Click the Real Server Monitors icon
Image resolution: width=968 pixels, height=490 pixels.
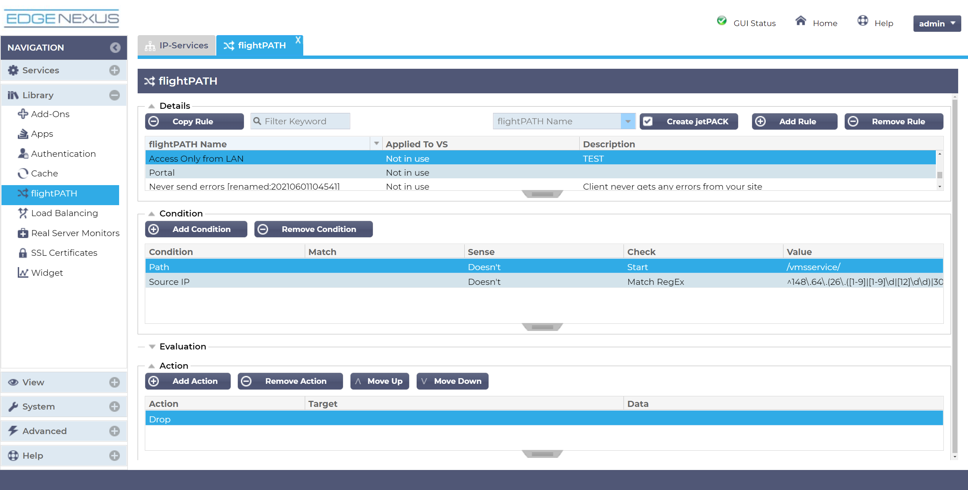tap(23, 233)
